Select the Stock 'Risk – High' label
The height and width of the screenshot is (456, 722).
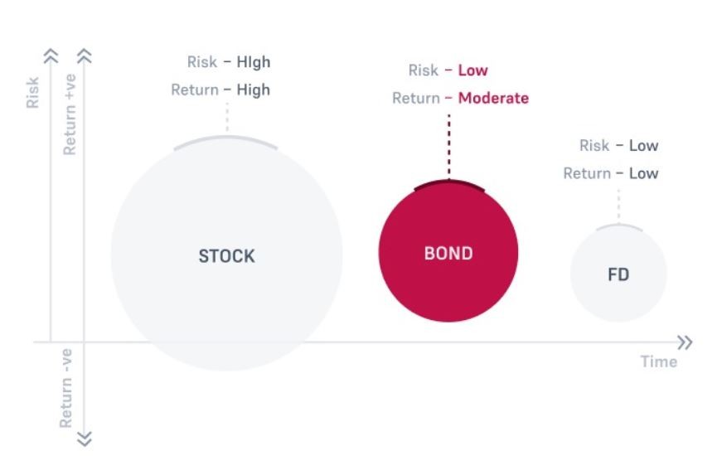[x=229, y=61]
